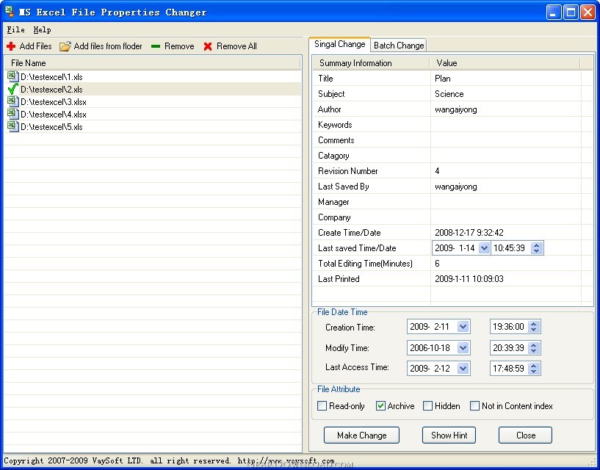The image size is (600, 470).
Task: Select the Excel icon for 1.xls
Action: (x=12, y=76)
